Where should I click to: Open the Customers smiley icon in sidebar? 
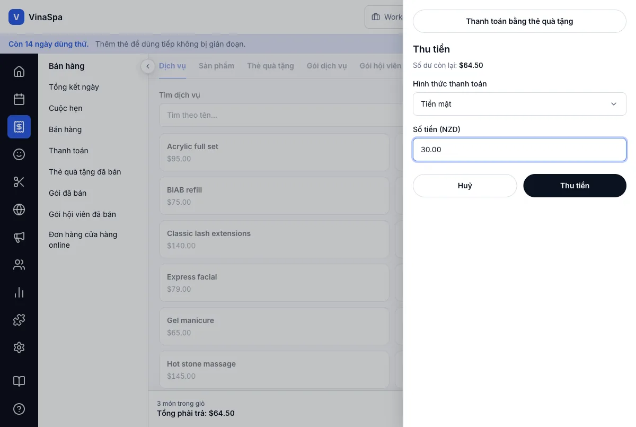coord(19,154)
